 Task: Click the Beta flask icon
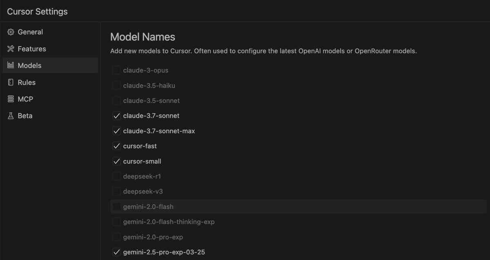11,116
